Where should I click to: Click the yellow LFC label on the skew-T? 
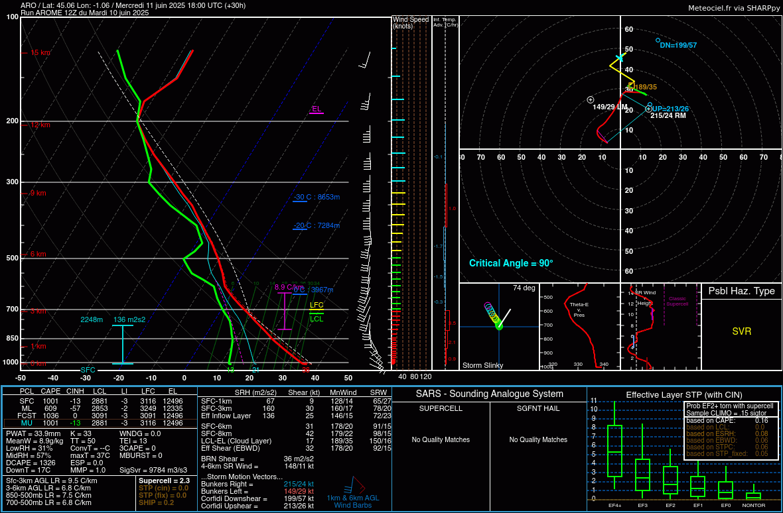pos(317,305)
